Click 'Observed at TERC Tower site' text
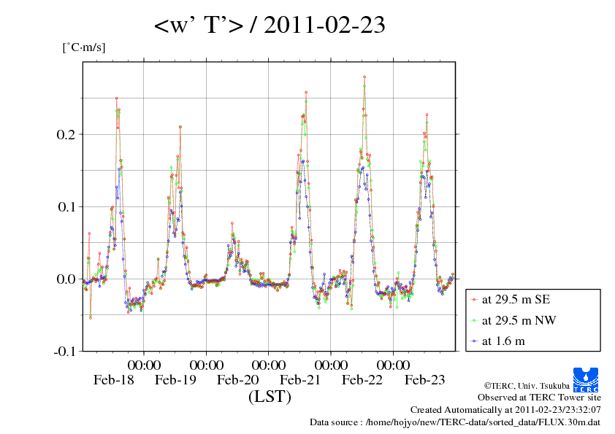Screen dimensions: 615x434 (539, 398)
